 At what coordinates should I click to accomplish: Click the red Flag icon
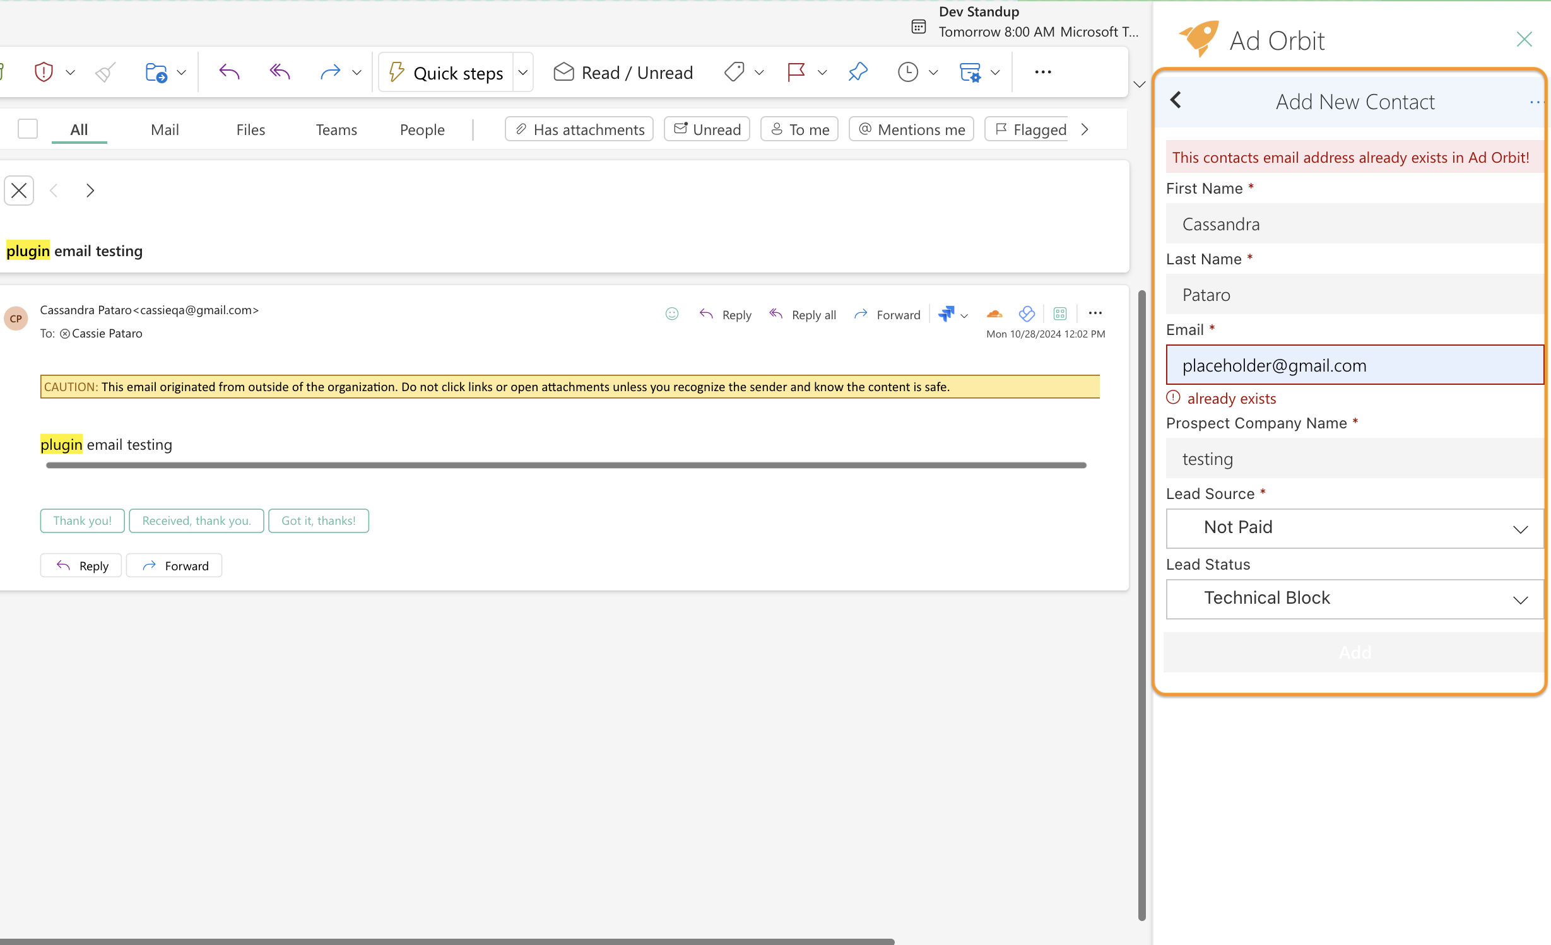[796, 73]
